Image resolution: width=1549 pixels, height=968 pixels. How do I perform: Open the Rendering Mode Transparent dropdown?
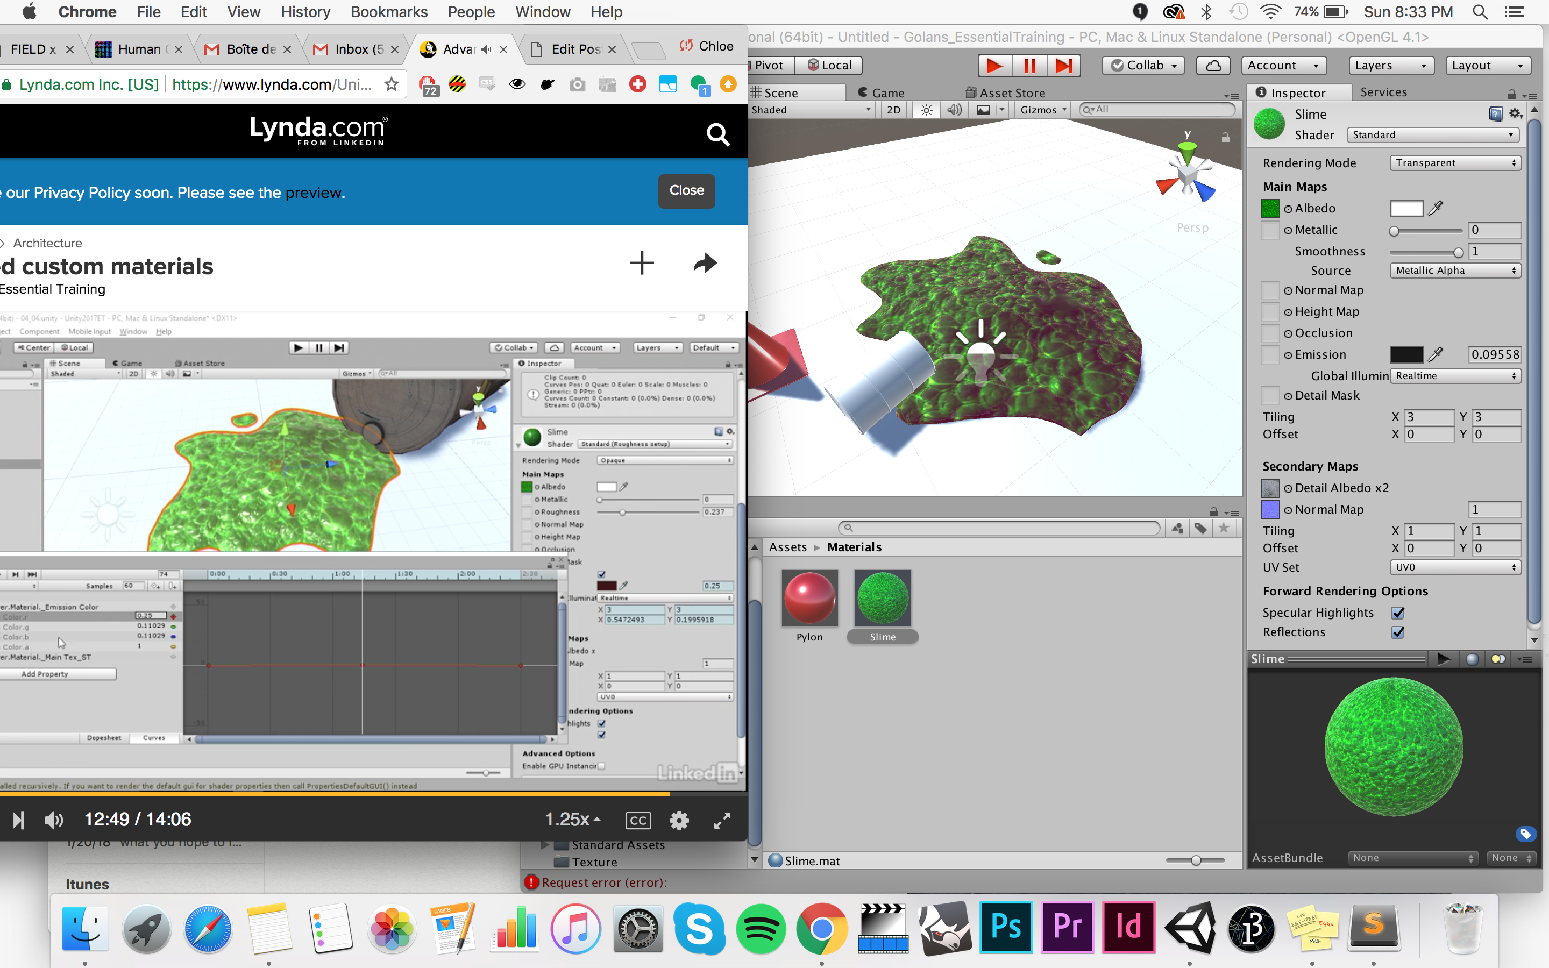pyautogui.click(x=1455, y=162)
